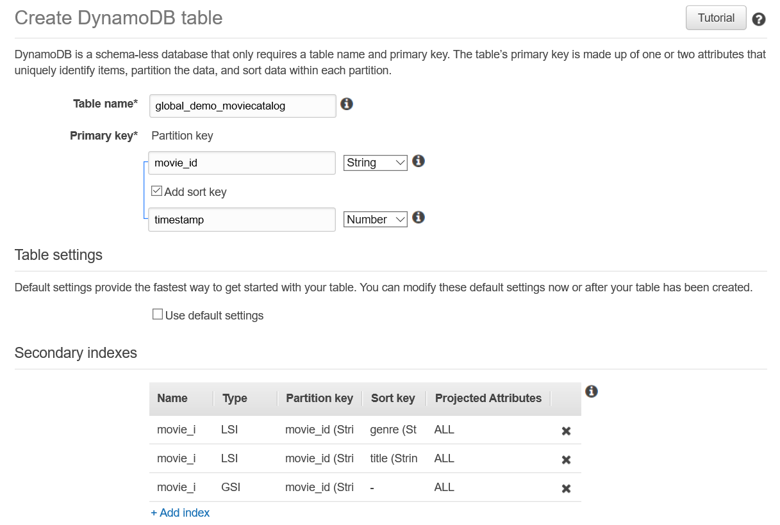Click the Projected Attributes column header
The height and width of the screenshot is (525, 780).
click(x=488, y=398)
